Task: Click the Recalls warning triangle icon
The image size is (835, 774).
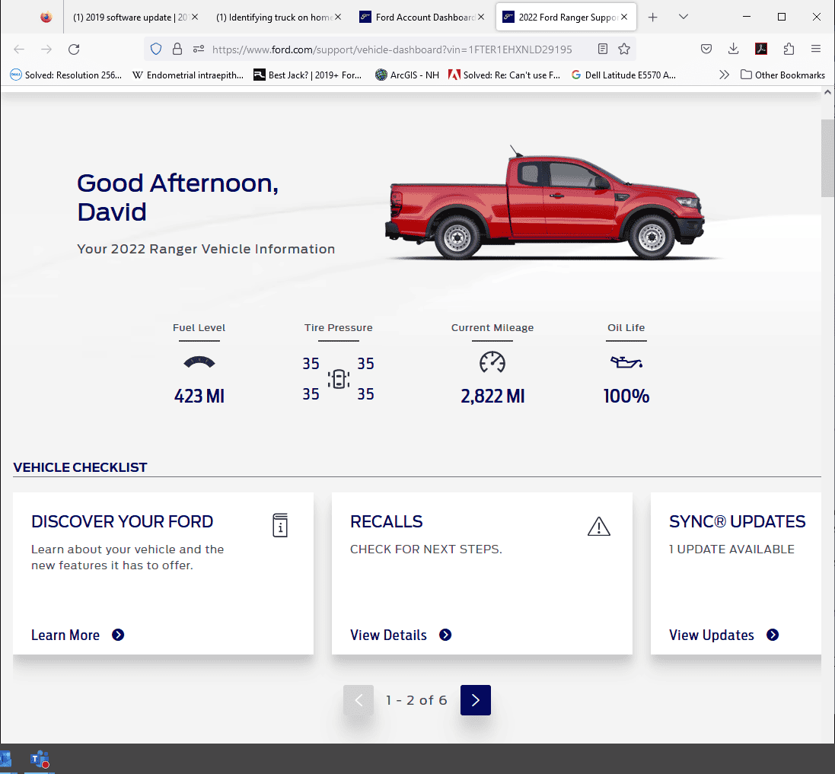Action: coord(598,526)
